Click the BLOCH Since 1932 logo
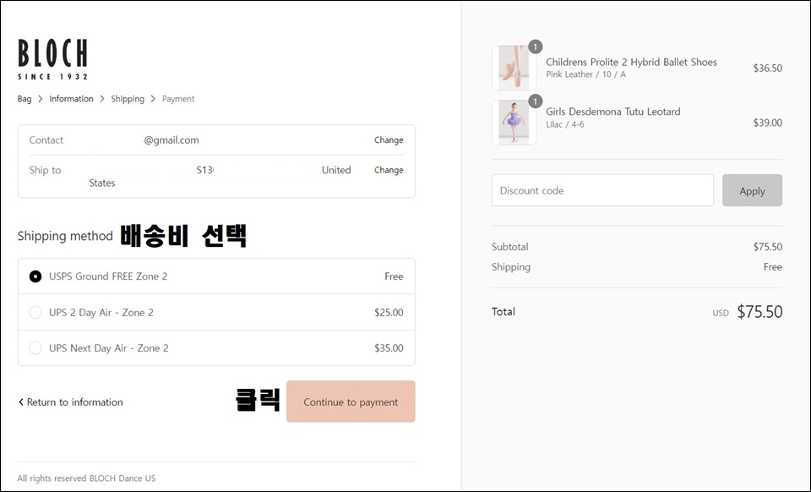This screenshot has width=811, height=492. point(52,59)
